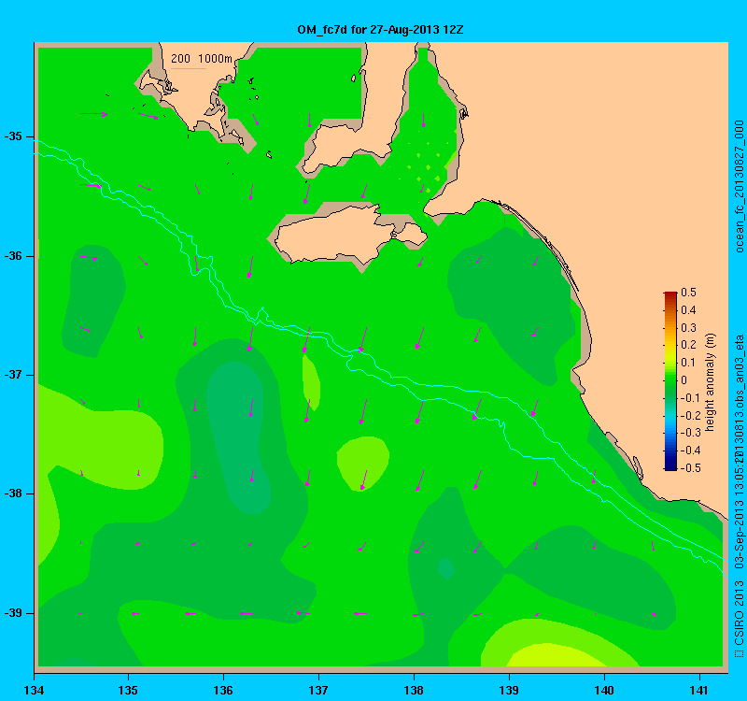Click the longitude label 135
Image resolution: width=747 pixels, height=701 pixels.
(128, 690)
